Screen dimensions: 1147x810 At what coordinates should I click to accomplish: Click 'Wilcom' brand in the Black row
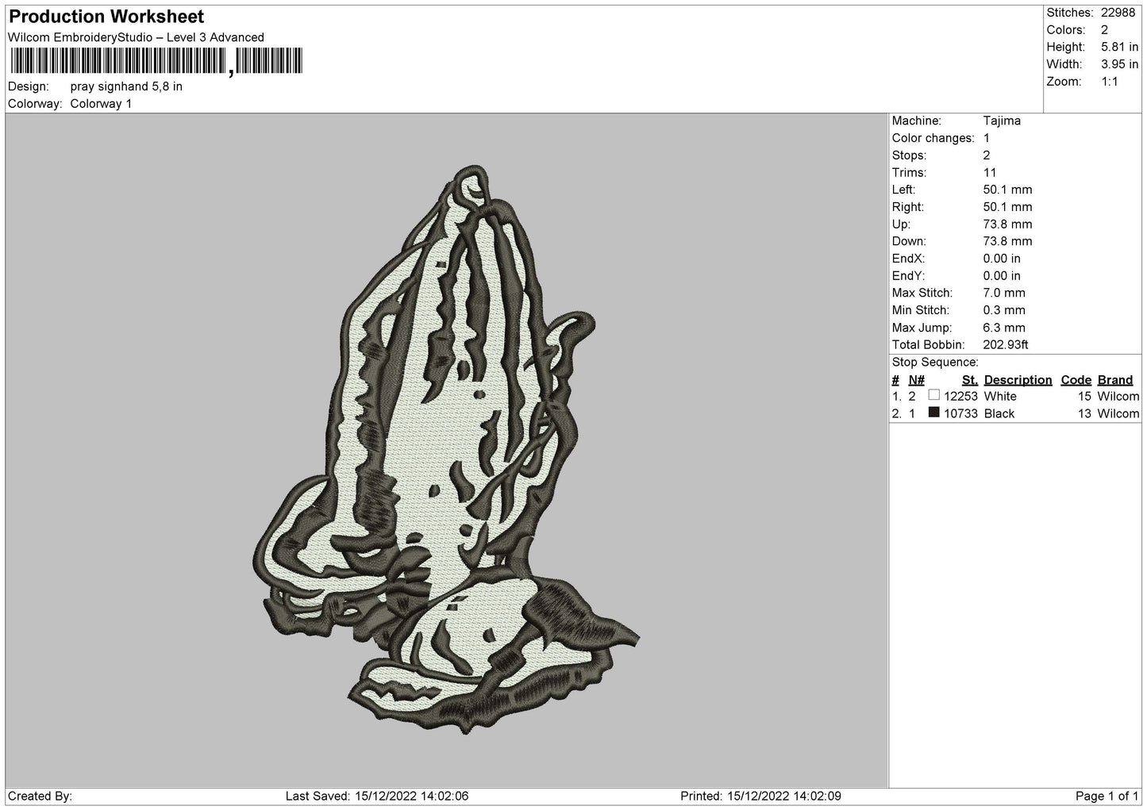(1118, 413)
